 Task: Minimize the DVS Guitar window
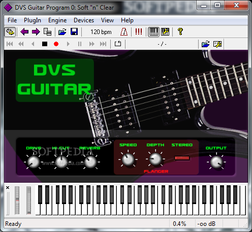204,6
